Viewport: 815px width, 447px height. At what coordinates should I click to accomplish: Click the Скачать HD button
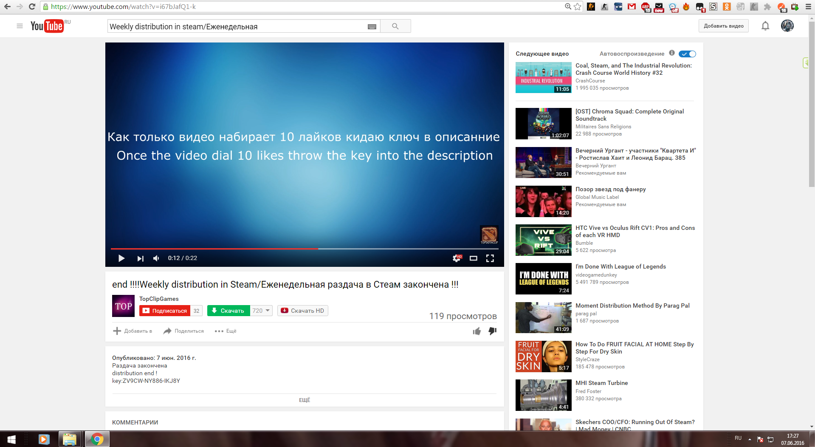302,311
